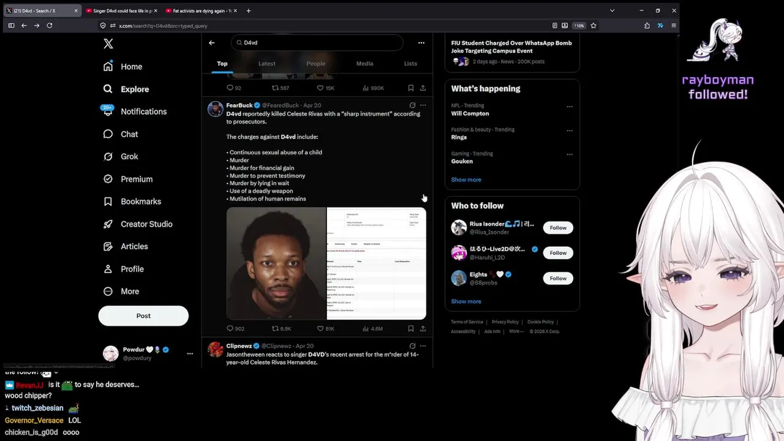This screenshot has width=784, height=441.
Task: Open FIU Student Charged news story
Action: click(x=511, y=47)
